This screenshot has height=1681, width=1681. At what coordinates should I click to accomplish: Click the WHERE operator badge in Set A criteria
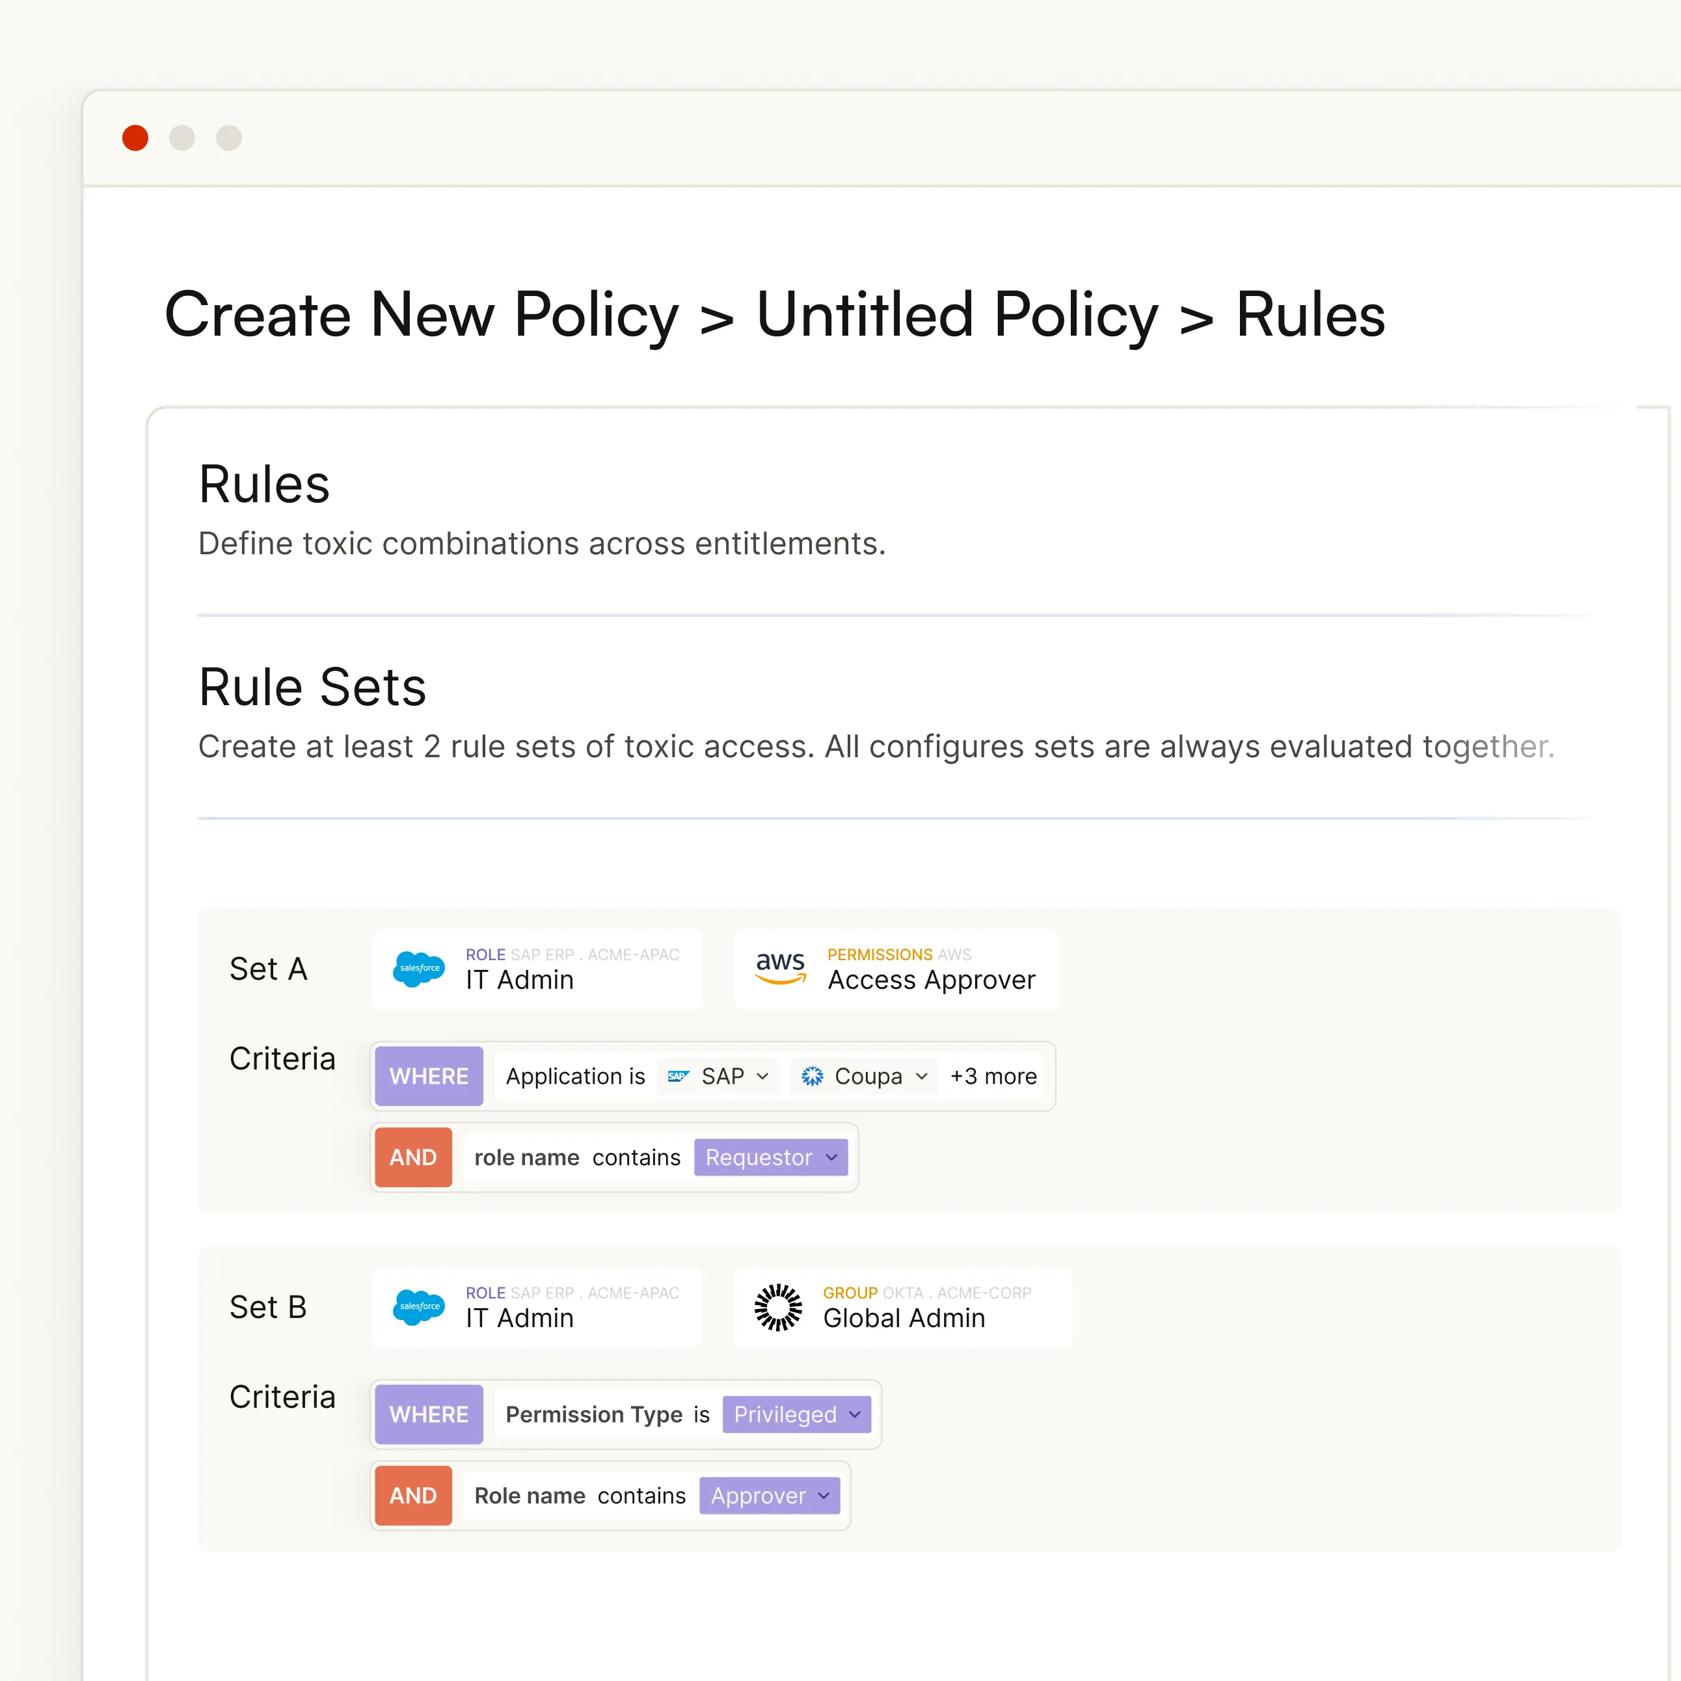click(x=428, y=1075)
